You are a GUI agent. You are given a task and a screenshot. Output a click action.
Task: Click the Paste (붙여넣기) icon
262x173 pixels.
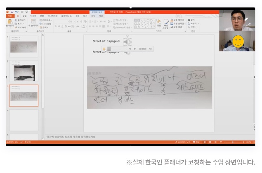tap(9, 21)
